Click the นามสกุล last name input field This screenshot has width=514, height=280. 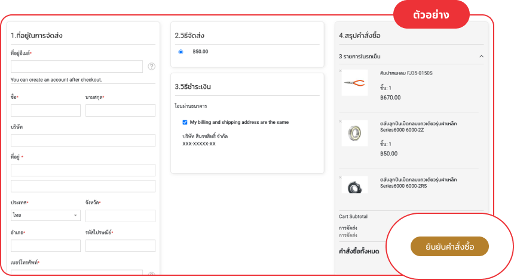(x=120, y=110)
